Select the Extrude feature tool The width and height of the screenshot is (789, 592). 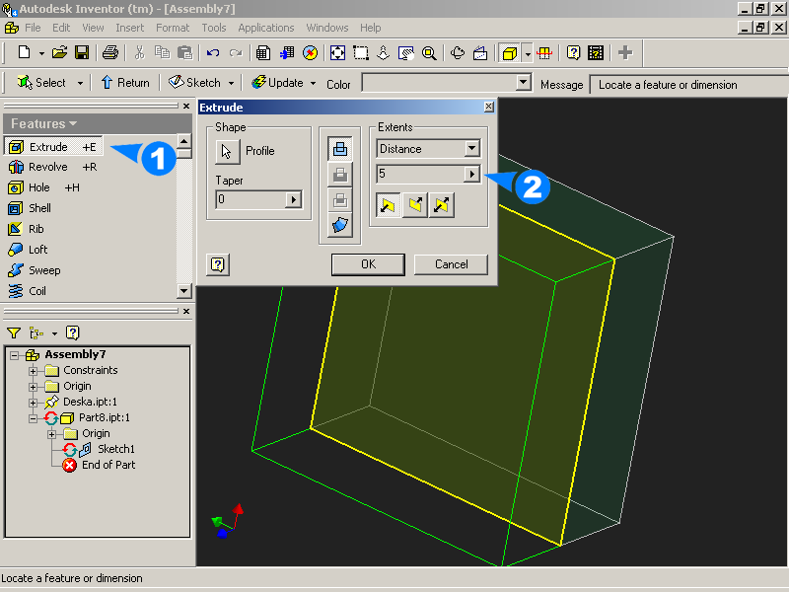coord(53,147)
